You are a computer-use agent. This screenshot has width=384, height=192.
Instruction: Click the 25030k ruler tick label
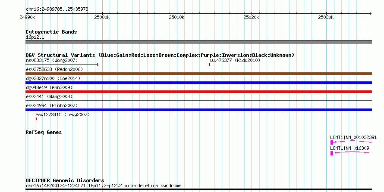pos(326,17)
